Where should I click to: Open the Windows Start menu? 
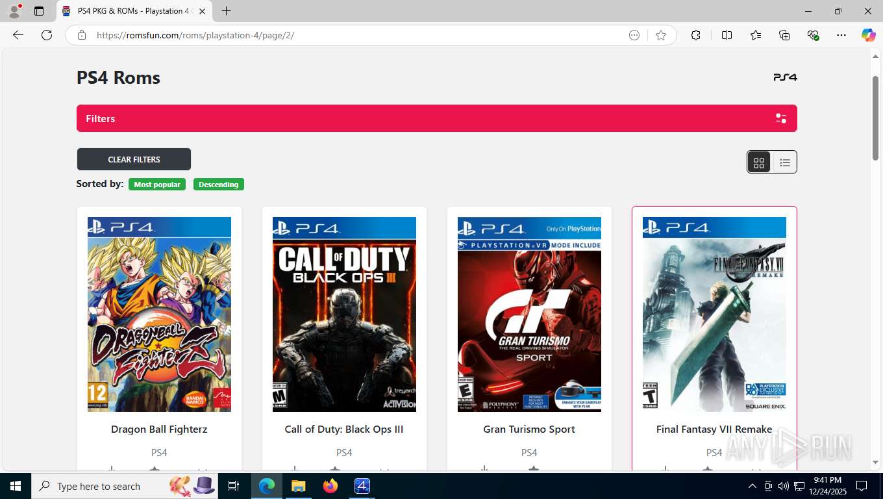tap(16, 486)
